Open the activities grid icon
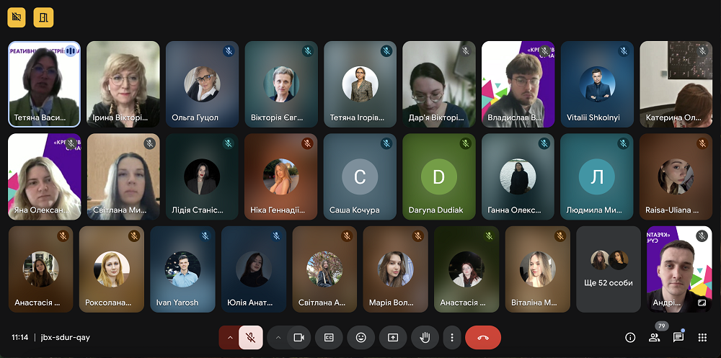Screen dimensions: 721x358 [x=703, y=337]
